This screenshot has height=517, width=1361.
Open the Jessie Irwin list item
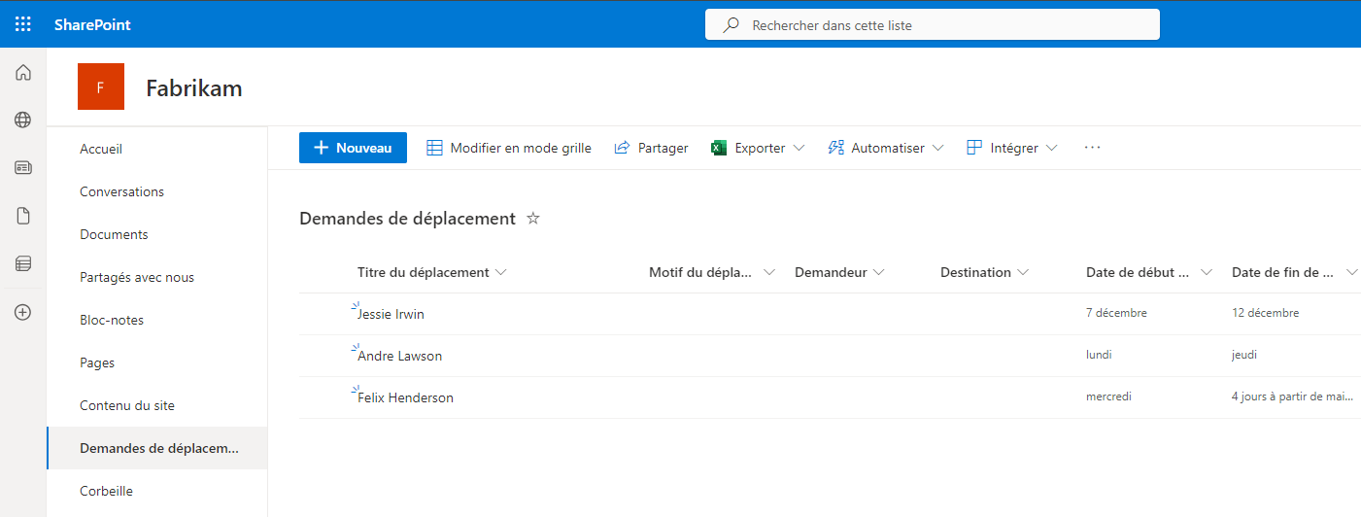(x=391, y=314)
